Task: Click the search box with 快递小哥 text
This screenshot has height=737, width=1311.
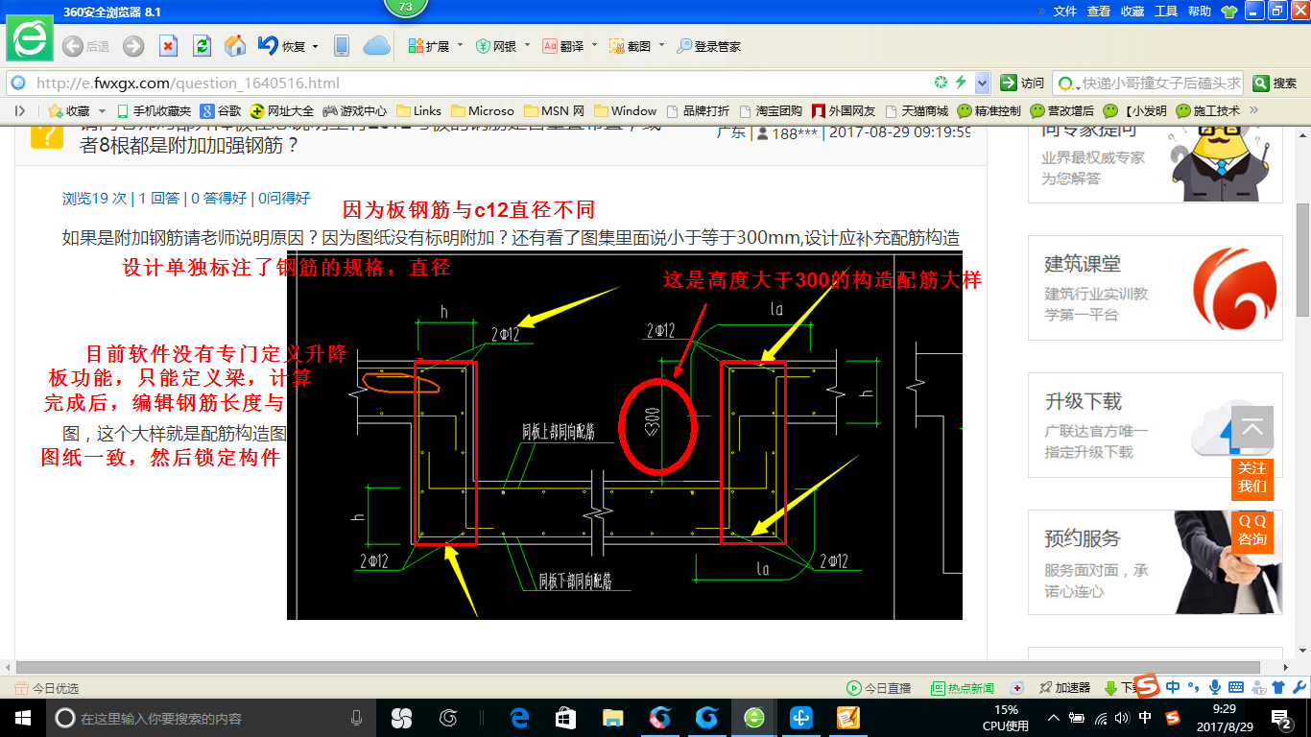Action: tap(1149, 83)
